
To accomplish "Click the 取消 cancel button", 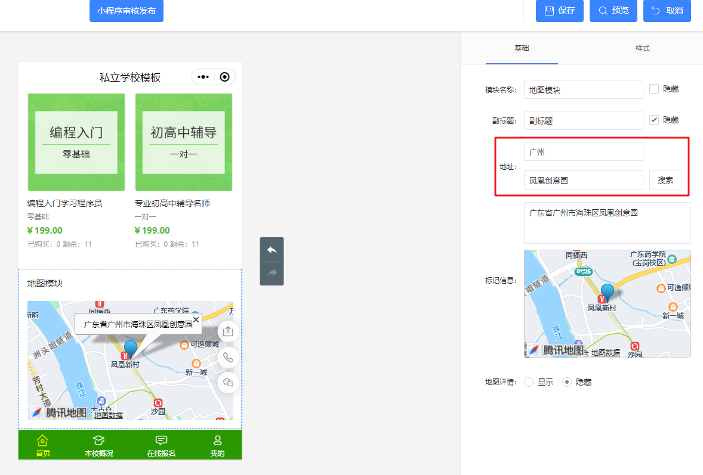I will (x=667, y=10).
